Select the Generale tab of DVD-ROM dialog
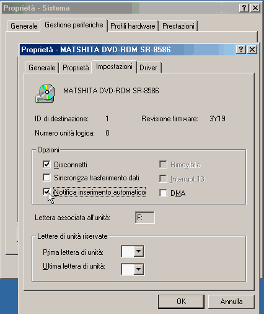Screen dimensions: 264x314 [42, 68]
